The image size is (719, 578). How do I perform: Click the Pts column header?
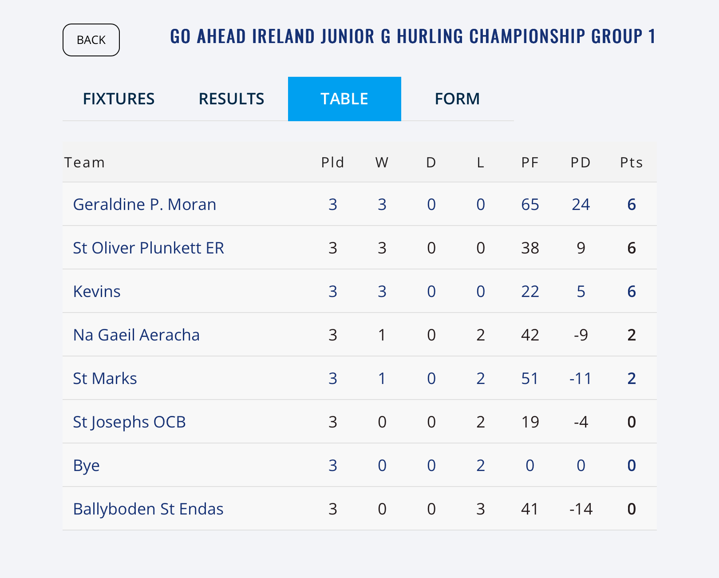(x=631, y=162)
